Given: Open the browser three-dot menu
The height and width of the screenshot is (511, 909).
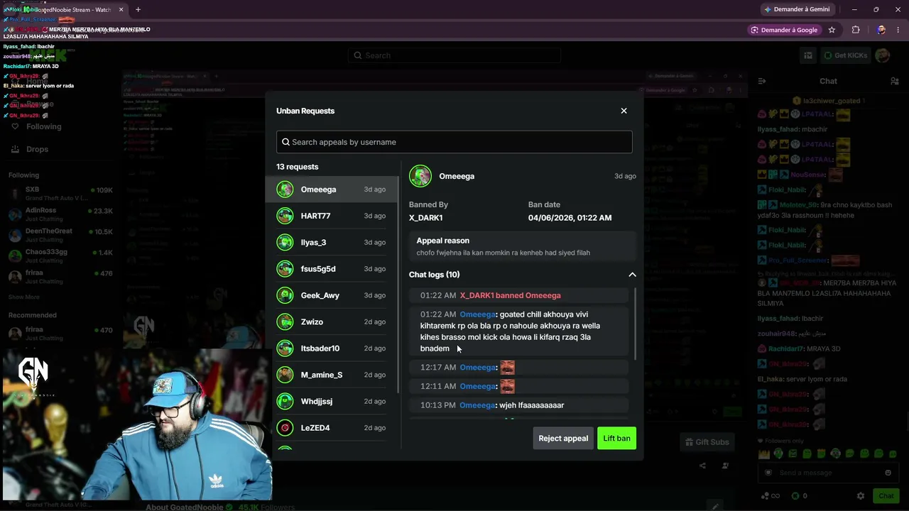Looking at the screenshot, I should 898,30.
